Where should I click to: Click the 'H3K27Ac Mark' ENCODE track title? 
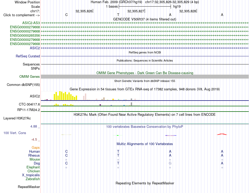(145, 115)
